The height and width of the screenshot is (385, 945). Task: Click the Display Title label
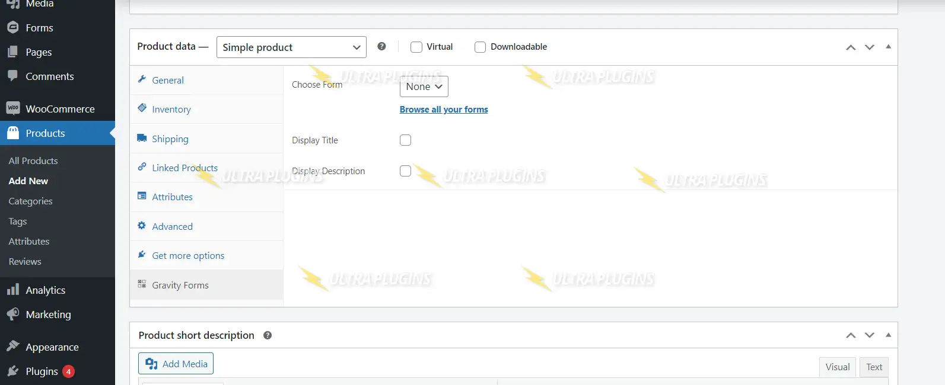tap(315, 140)
